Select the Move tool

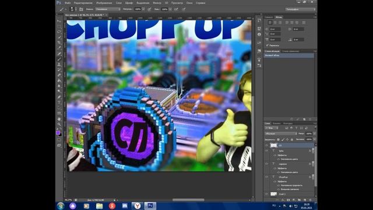59,21
